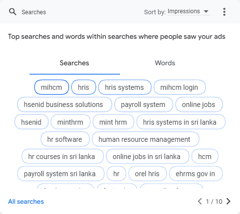
Task: Select the mihcm search chip
Action: click(52, 87)
